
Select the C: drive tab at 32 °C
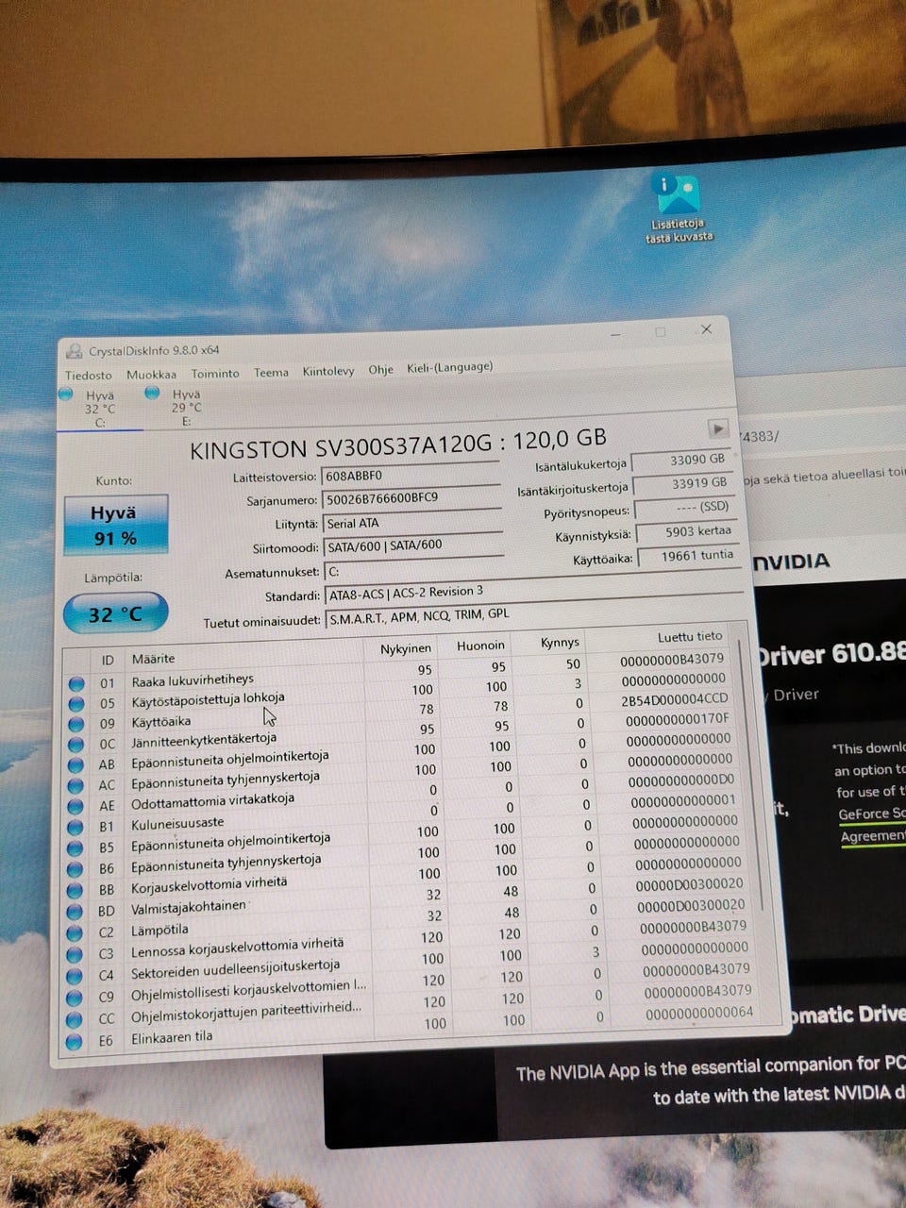(99, 410)
